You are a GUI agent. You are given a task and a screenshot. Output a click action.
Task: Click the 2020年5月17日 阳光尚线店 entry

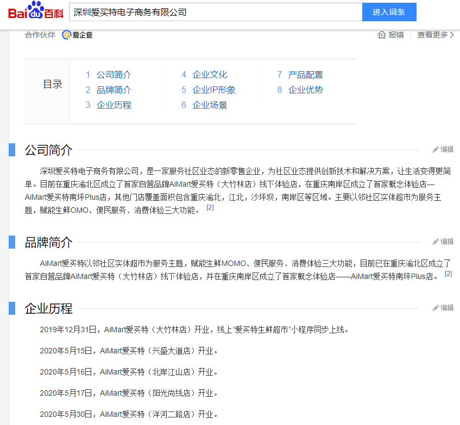[129, 393]
